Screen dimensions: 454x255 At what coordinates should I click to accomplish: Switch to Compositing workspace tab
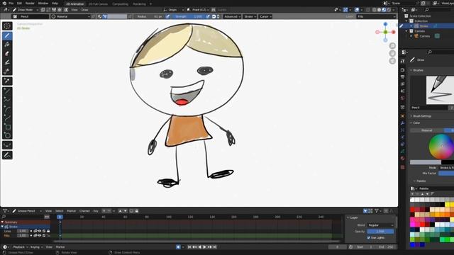[x=120, y=4]
